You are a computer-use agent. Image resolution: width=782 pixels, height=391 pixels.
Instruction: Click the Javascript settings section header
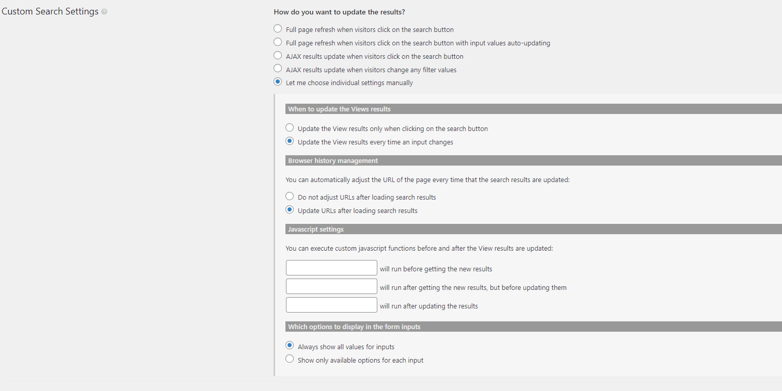click(x=534, y=229)
